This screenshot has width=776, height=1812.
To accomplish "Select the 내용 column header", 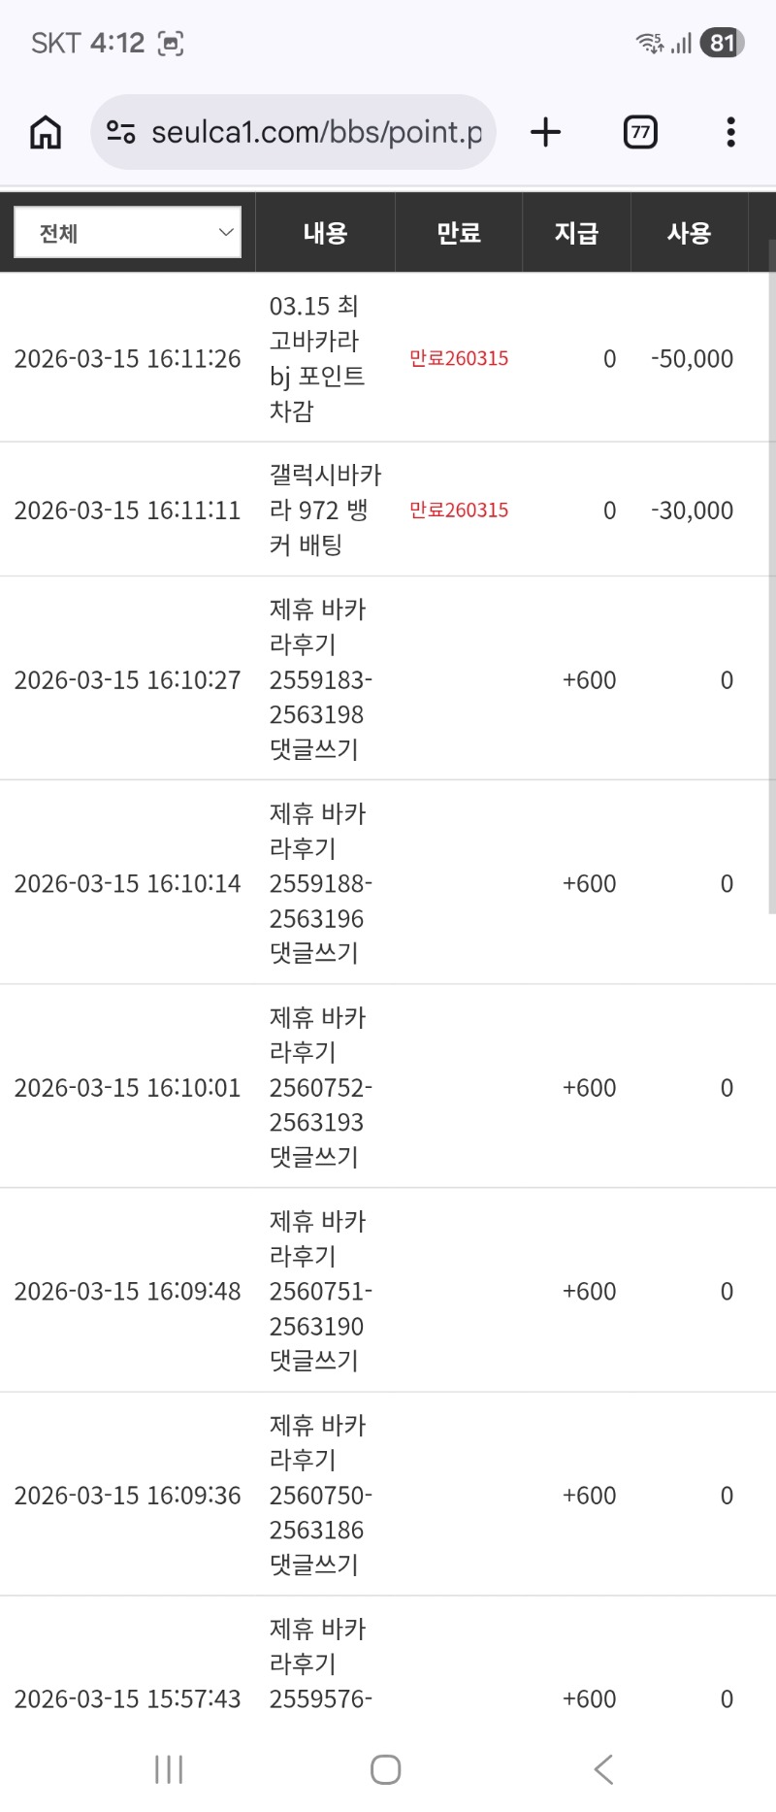I will 325,233.
